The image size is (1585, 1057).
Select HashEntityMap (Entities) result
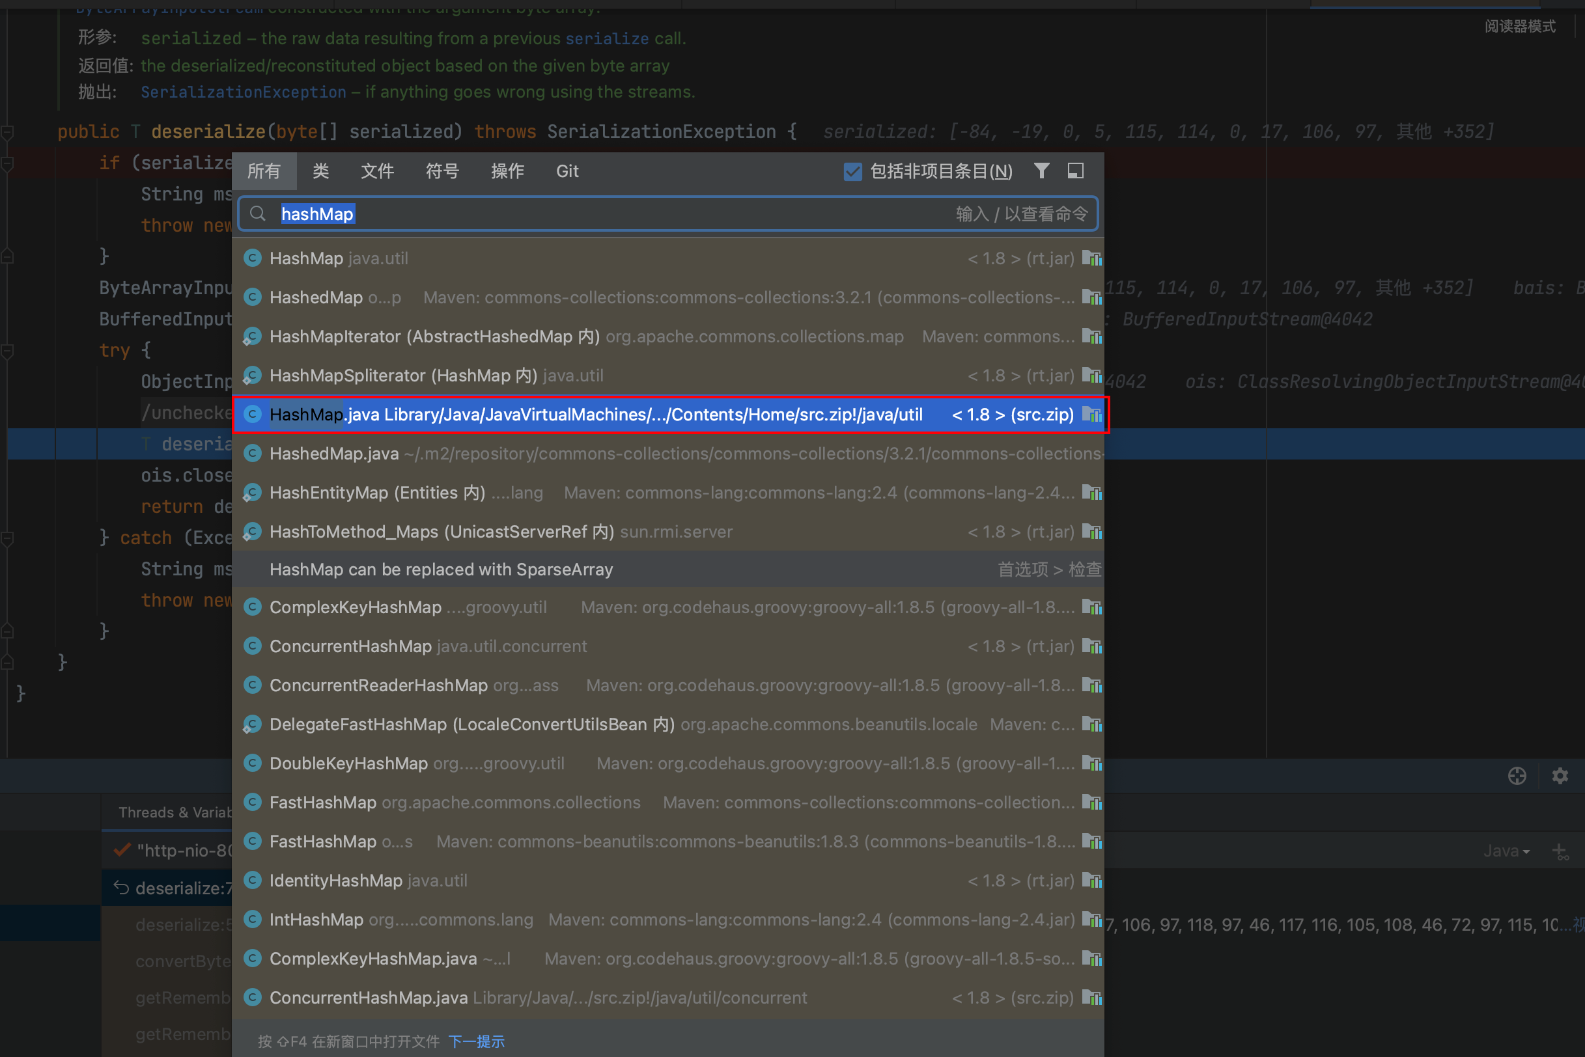(x=667, y=493)
